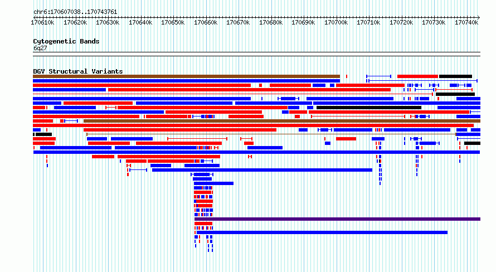Click the Cytogenetic Bands track title
The height and width of the screenshot is (272, 496).
[x=66, y=41]
